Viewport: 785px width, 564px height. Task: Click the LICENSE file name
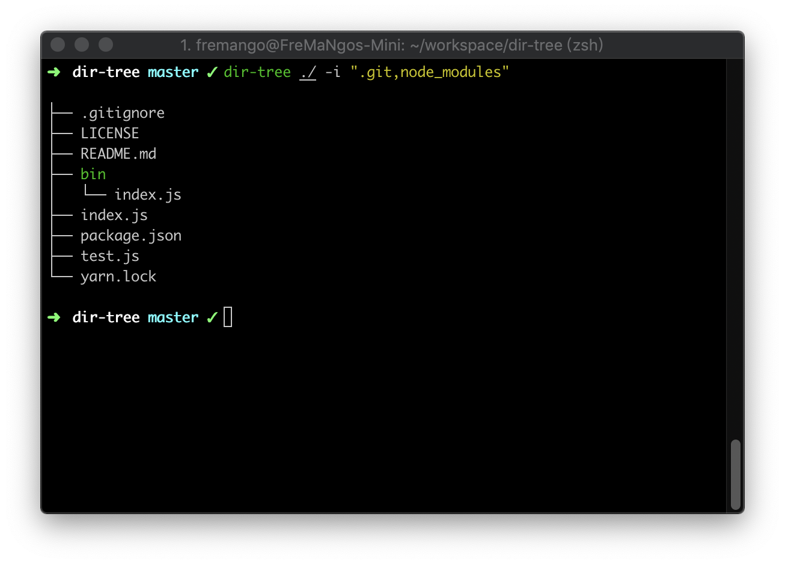(110, 133)
